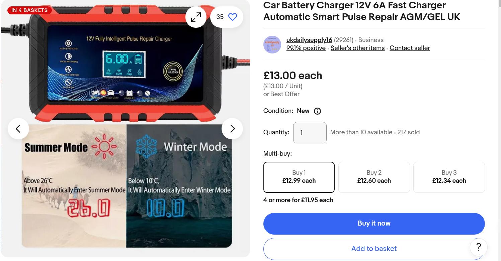Open the help question mark button
The image size is (501, 261).
point(479,247)
